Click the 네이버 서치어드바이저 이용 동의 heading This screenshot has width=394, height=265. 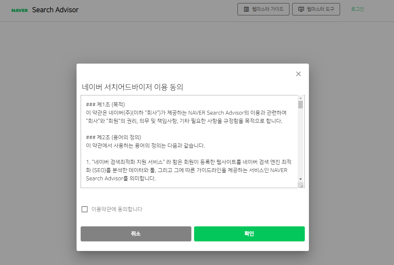(133, 87)
